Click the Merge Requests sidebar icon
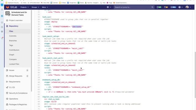The image size is (196, 110). 7,76
